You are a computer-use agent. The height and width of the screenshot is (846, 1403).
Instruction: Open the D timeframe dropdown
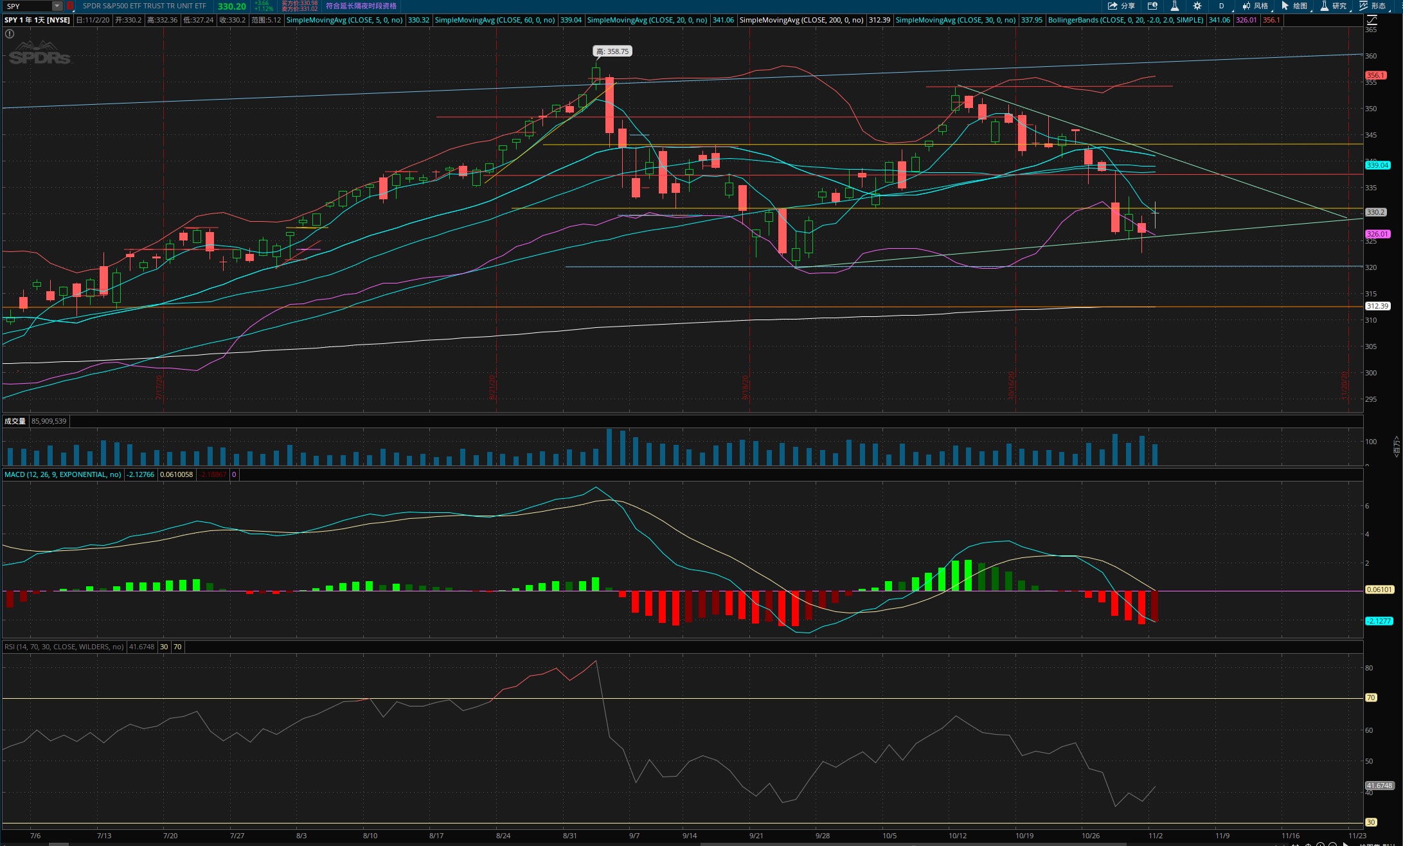pyautogui.click(x=1221, y=6)
